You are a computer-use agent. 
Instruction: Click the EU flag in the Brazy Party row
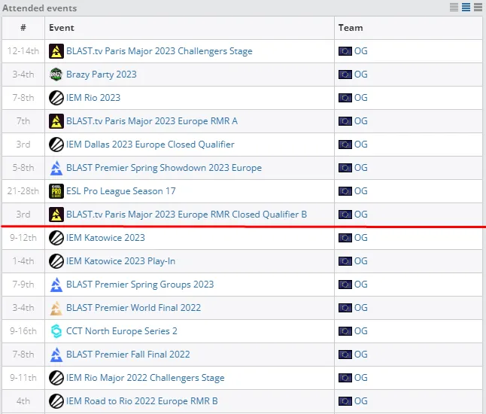(345, 75)
